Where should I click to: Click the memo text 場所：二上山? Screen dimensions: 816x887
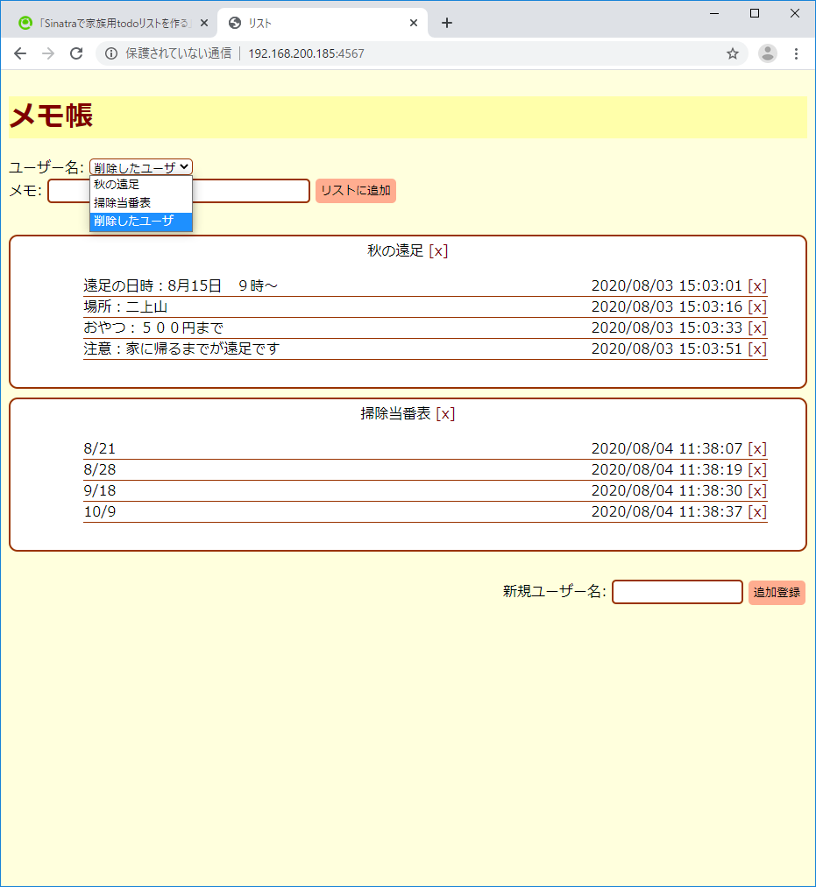pyautogui.click(x=125, y=306)
